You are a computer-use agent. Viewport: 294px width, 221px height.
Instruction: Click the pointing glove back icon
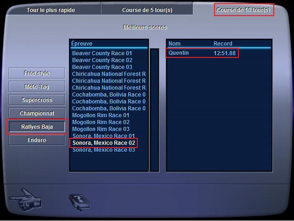click(25, 200)
